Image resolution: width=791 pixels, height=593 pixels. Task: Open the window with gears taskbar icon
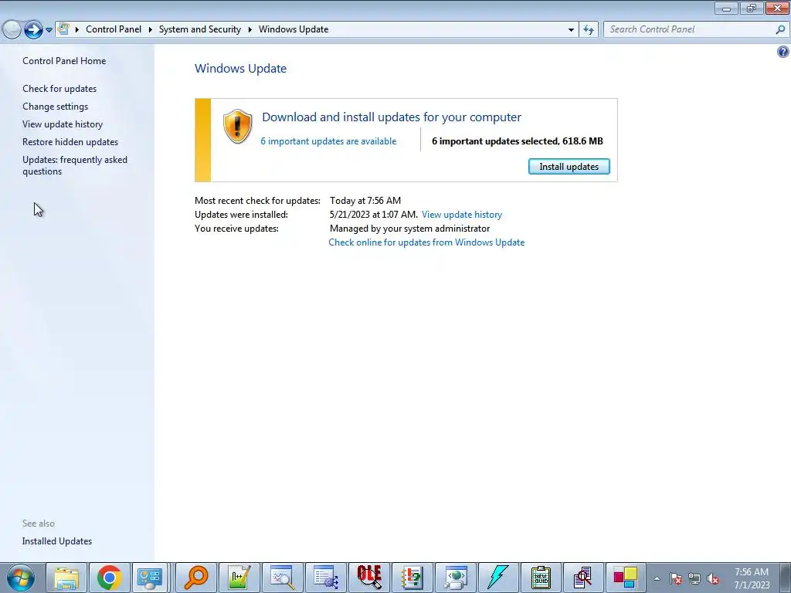326,578
